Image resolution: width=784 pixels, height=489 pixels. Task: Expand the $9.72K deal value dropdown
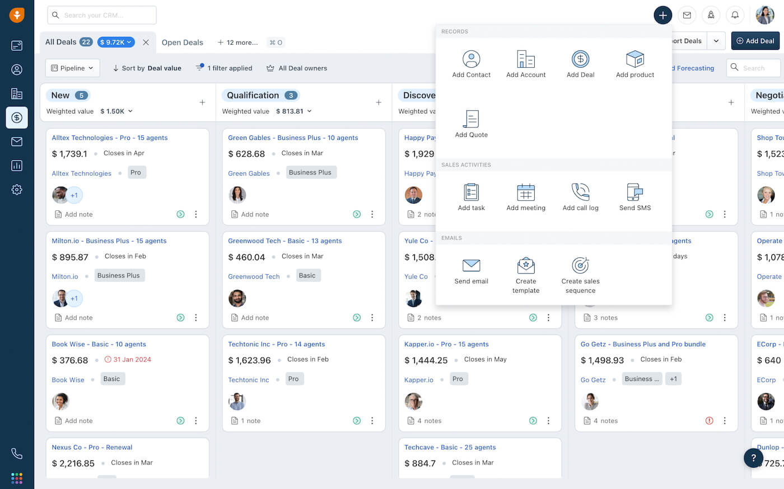pos(116,42)
